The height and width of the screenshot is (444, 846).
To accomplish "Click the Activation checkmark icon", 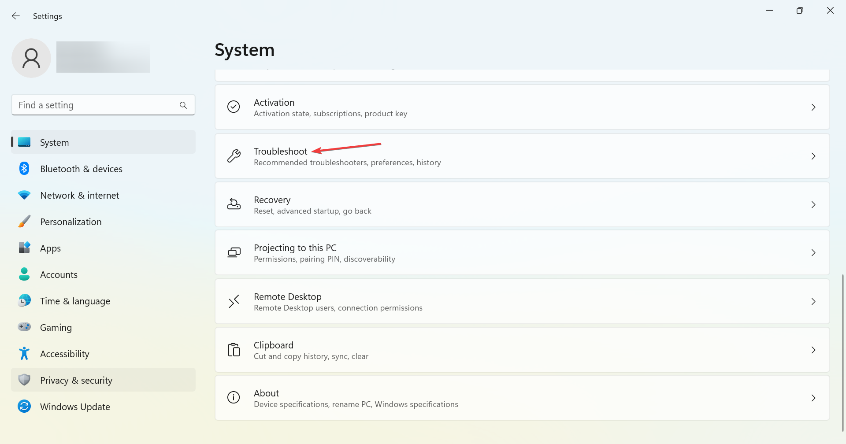I will click(234, 107).
